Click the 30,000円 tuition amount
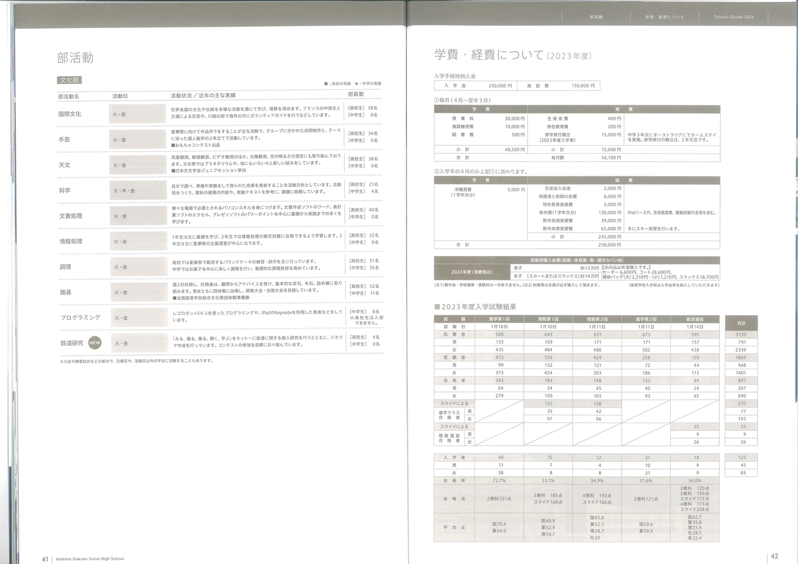This screenshot has height=564, width=798. [x=514, y=118]
